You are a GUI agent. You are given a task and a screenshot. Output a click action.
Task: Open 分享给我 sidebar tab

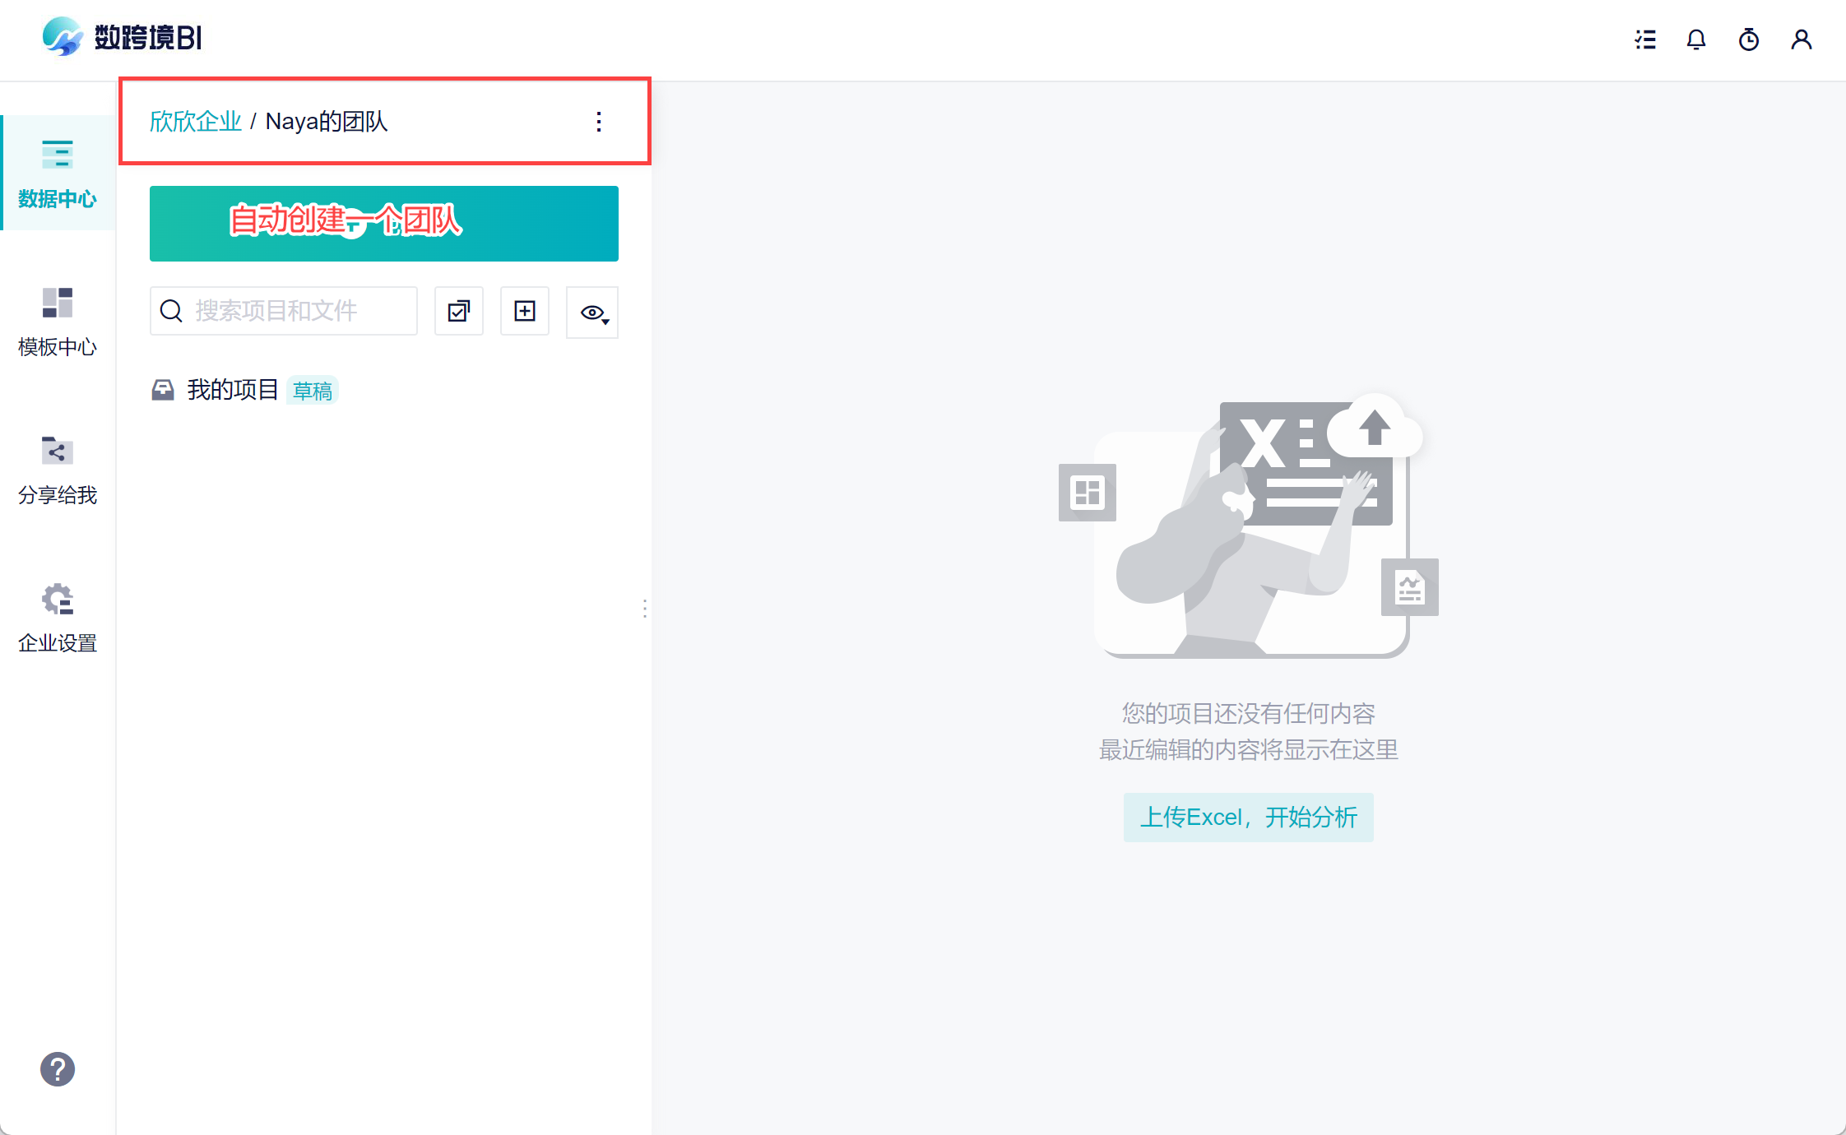[x=58, y=470]
